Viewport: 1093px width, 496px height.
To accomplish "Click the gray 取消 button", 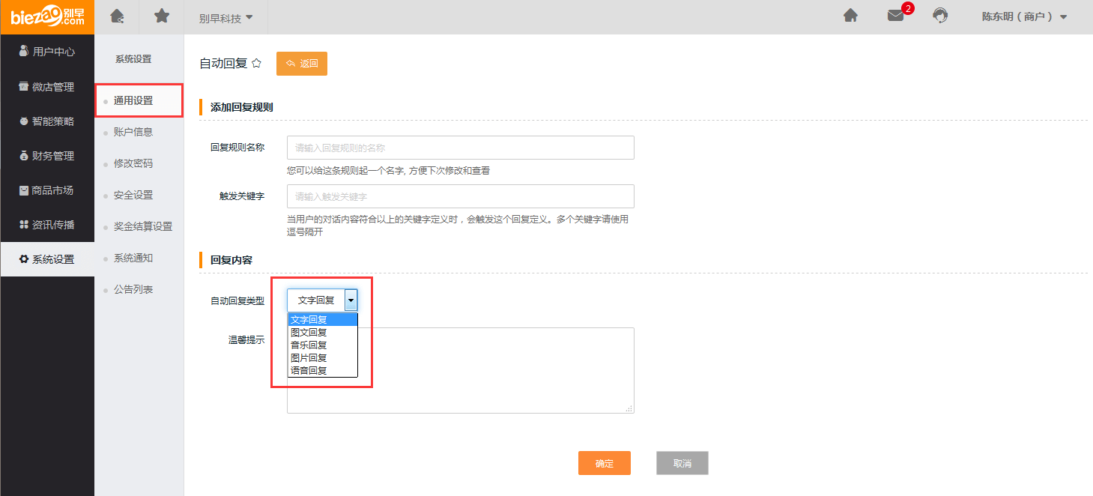I will (682, 463).
